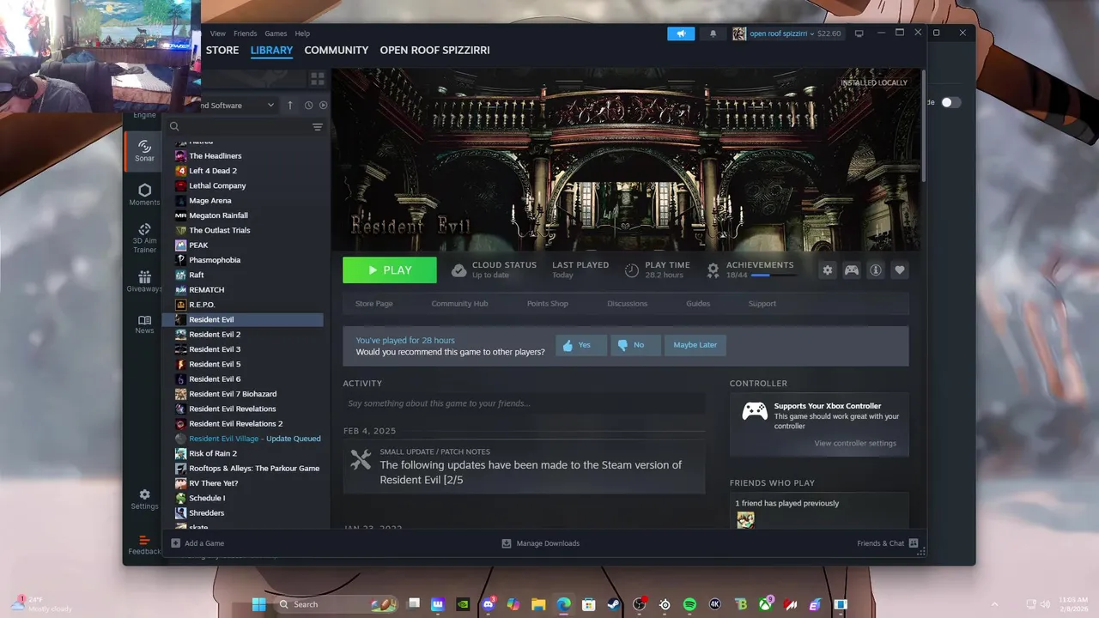This screenshot has width=1099, height=618.
Task: Add Resident Evil to favorites heart icon
Action: tap(900, 270)
